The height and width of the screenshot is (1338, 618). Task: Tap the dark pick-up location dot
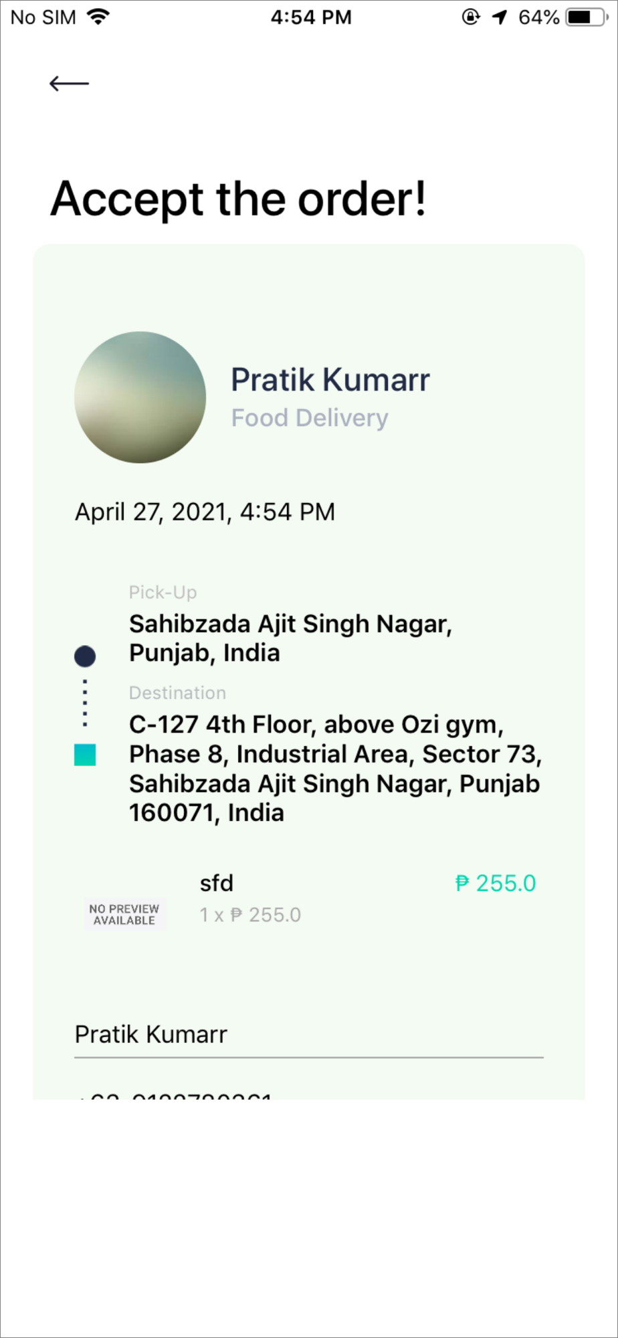[85, 656]
